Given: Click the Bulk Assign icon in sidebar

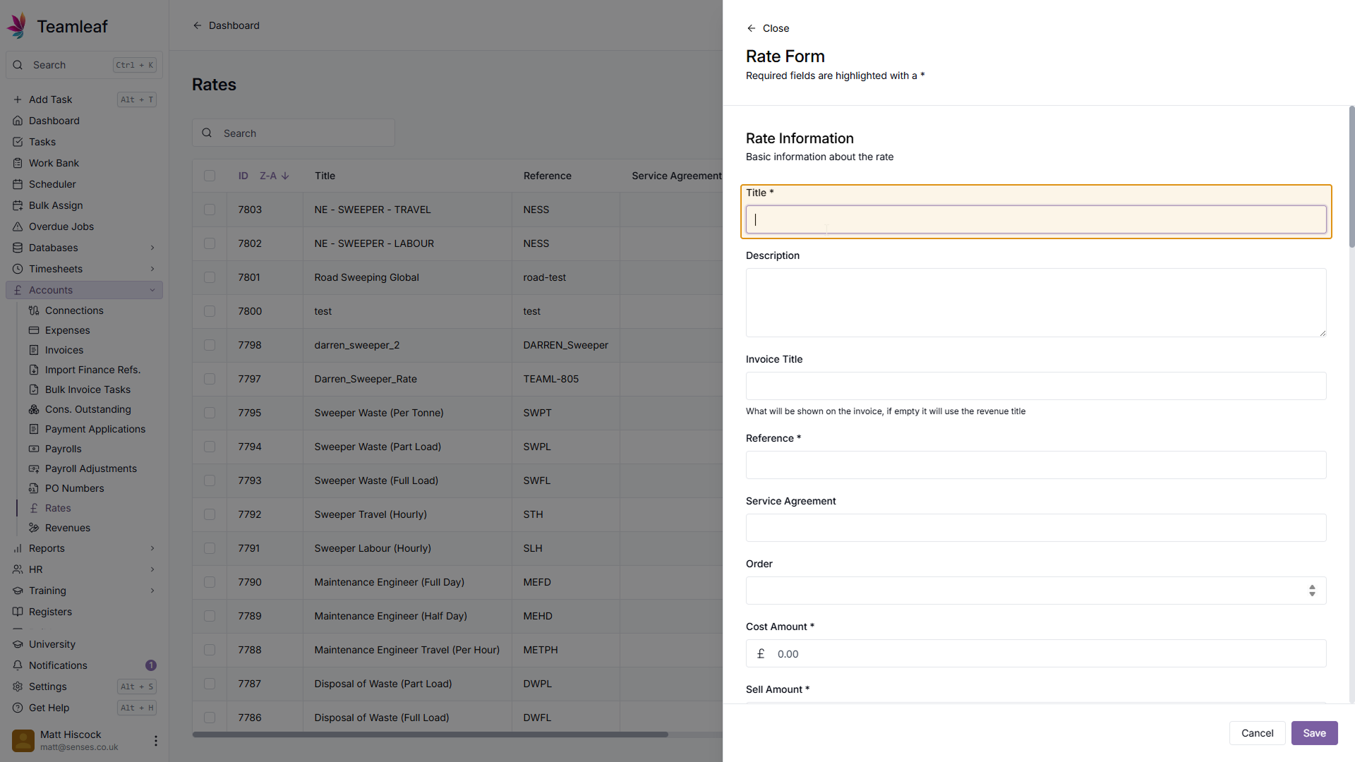Looking at the screenshot, I should tap(18, 205).
